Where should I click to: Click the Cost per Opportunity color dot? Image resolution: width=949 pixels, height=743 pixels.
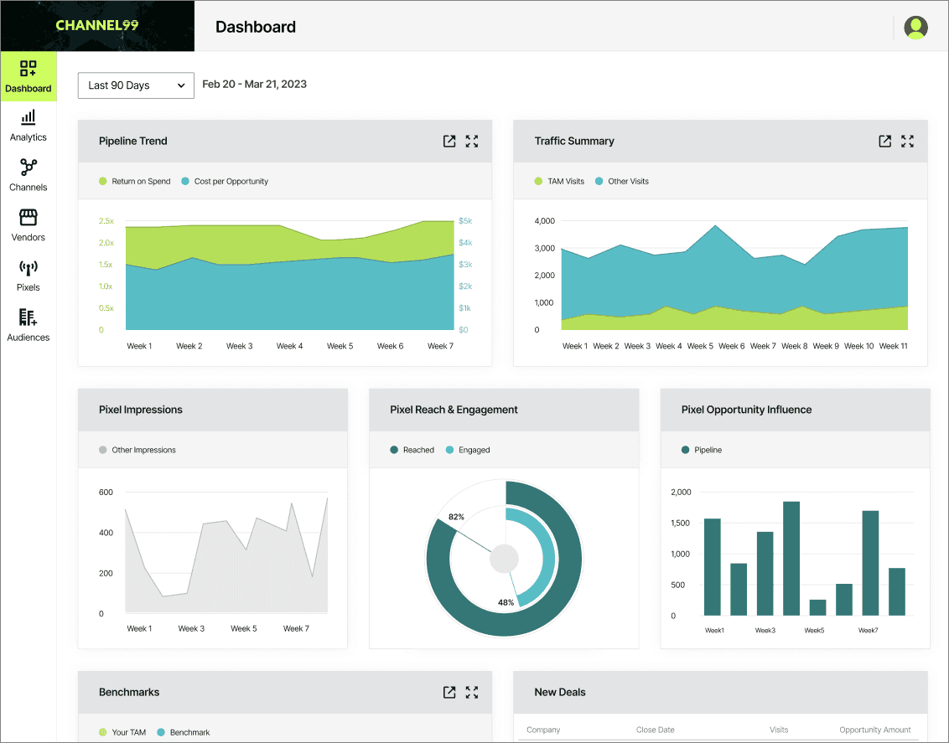[185, 182]
